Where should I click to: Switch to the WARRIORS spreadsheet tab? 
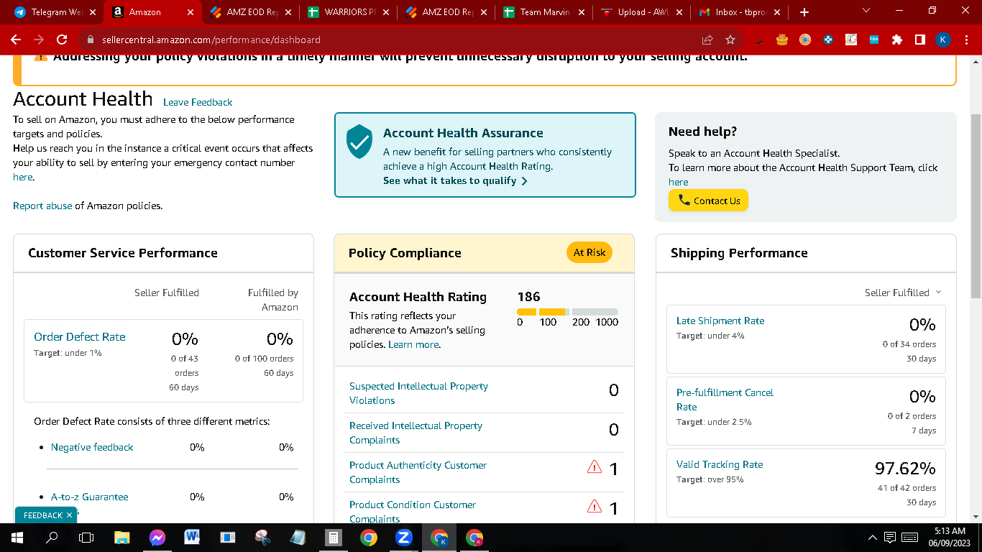pyautogui.click(x=349, y=12)
